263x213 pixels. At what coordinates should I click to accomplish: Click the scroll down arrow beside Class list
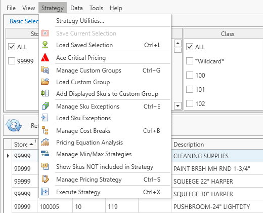[178, 106]
